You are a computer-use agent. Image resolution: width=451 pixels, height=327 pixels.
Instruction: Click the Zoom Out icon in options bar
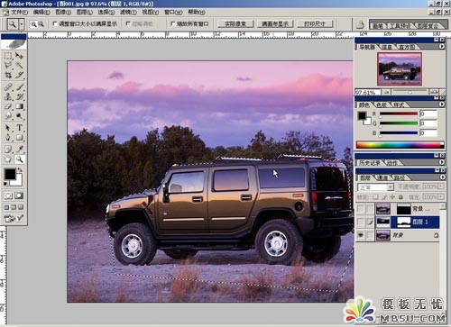click(x=41, y=24)
